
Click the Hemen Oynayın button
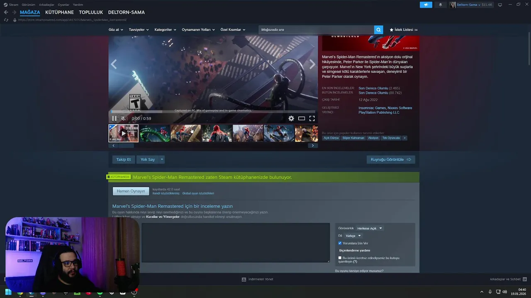click(131, 191)
